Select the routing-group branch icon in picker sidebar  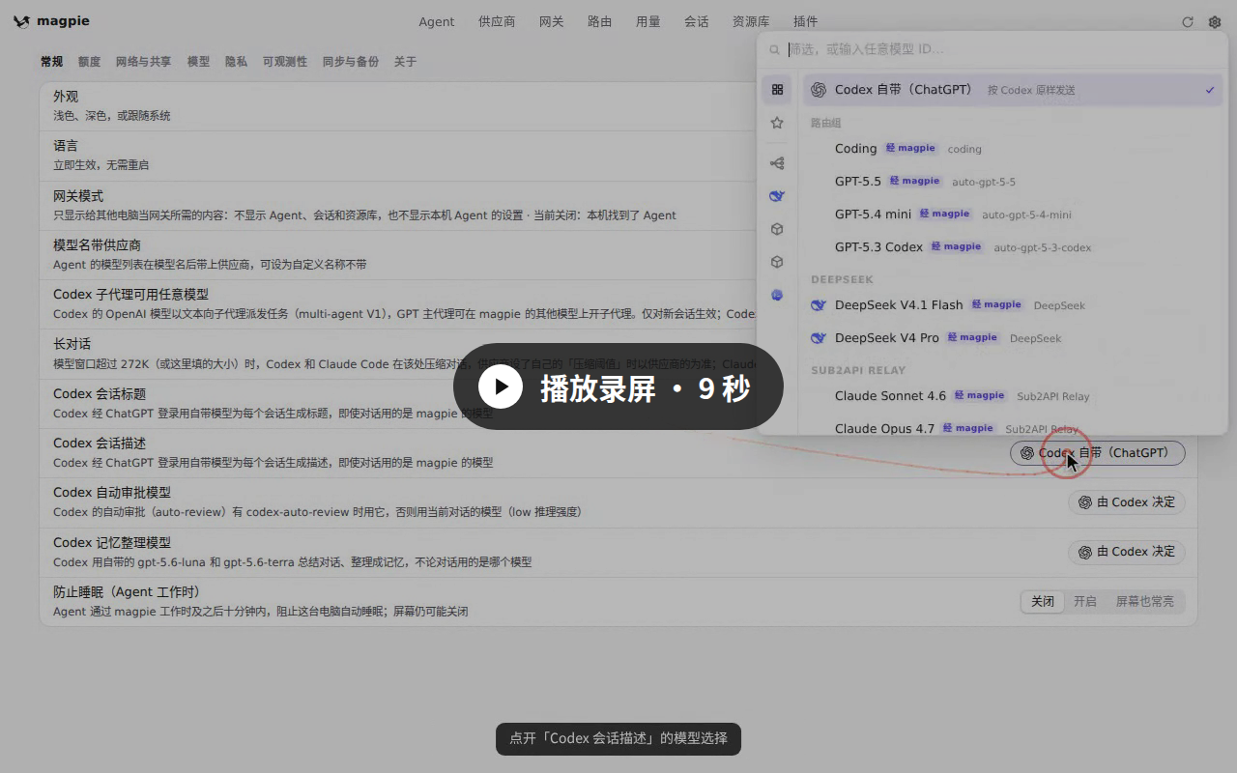(x=777, y=163)
